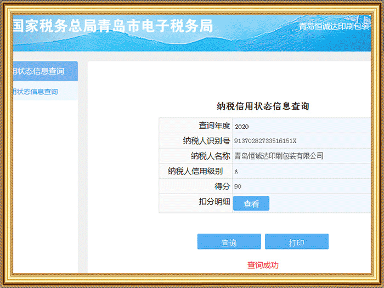
Task: Click the 查询年度 field showing 2020
Action: click(x=242, y=126)
